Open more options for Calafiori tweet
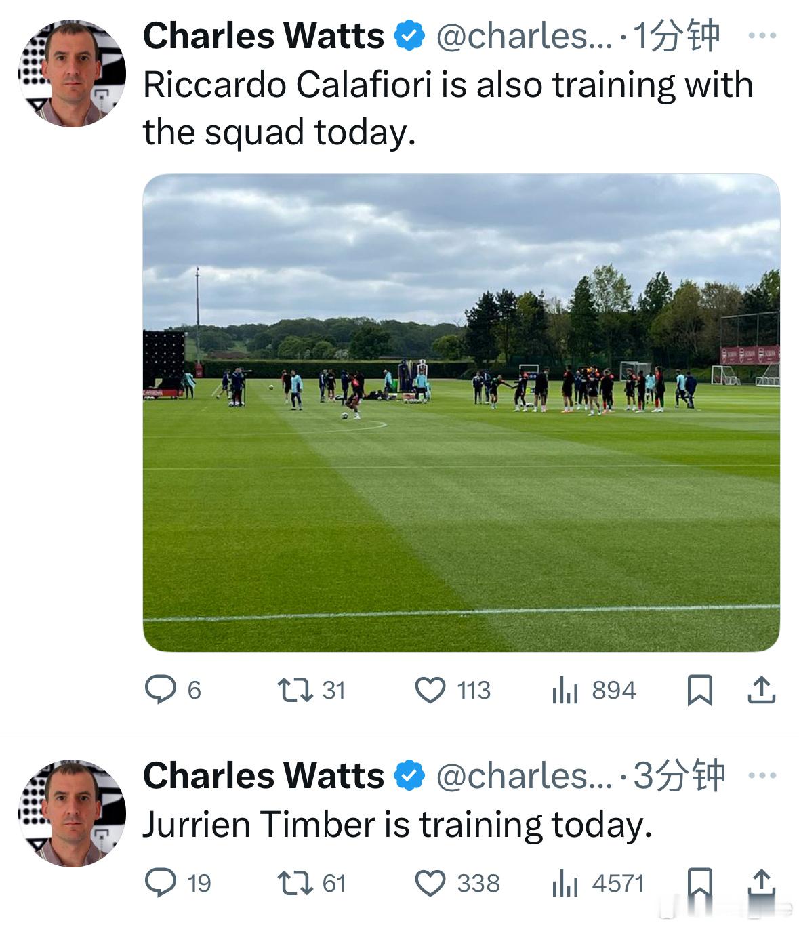 point(762,35)
